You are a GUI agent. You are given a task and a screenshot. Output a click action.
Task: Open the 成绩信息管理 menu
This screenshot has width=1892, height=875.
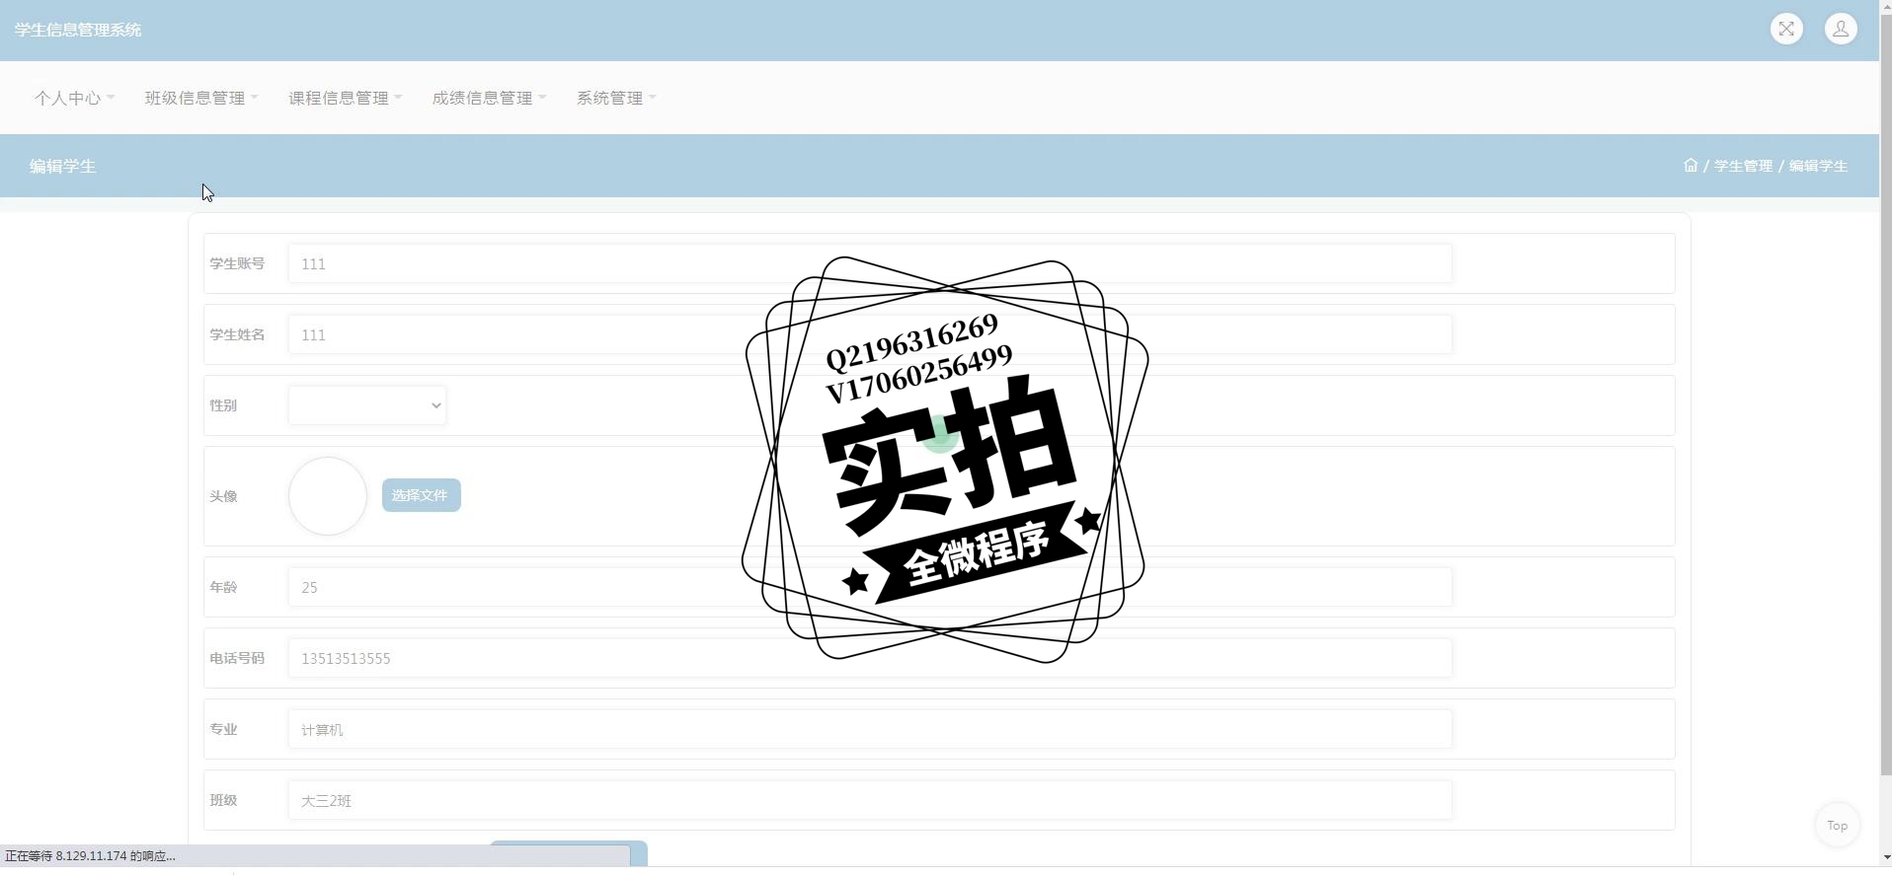tap(489, 98)
